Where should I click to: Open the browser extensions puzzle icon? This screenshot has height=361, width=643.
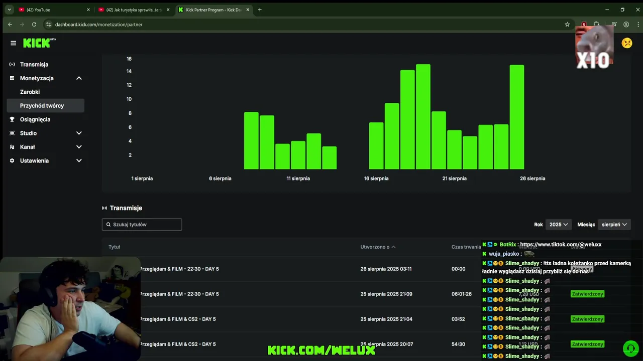[x=596, y=25]
